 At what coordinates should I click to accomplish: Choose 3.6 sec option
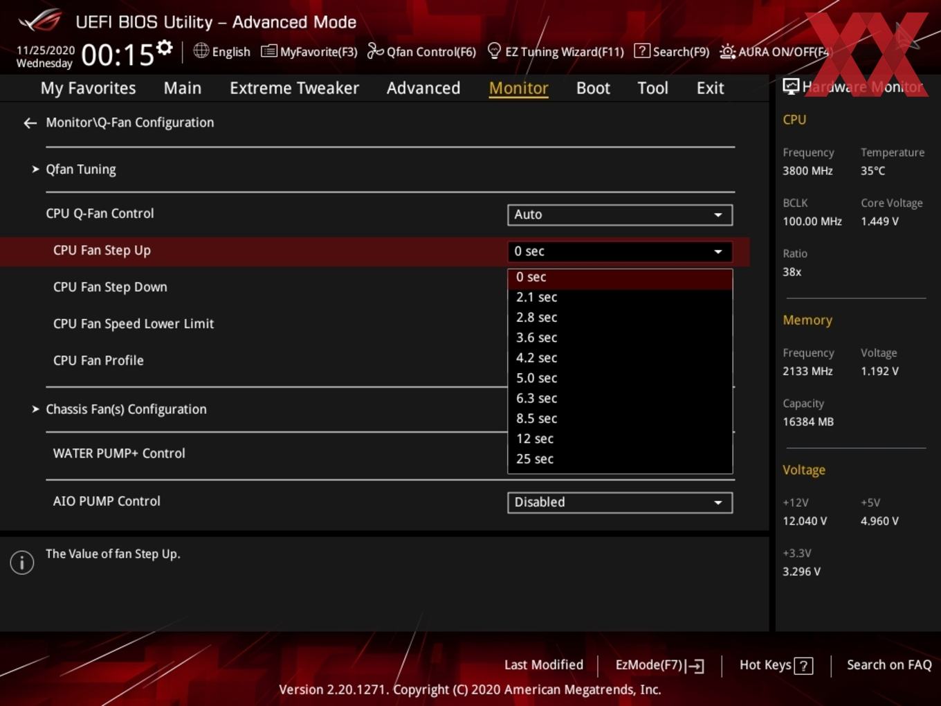619,338
